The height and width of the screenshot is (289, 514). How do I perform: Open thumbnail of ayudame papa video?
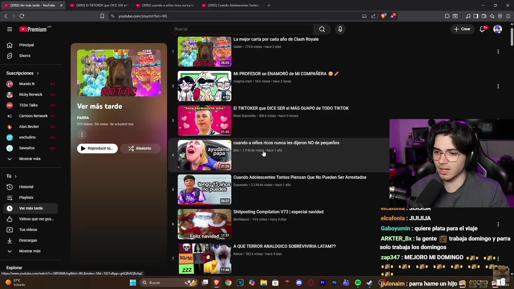click(204, 155)
